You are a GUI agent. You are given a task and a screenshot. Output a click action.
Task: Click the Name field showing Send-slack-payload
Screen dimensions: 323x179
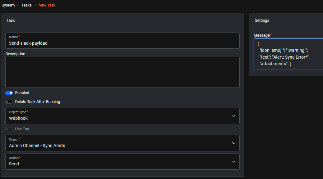(122, 43)
